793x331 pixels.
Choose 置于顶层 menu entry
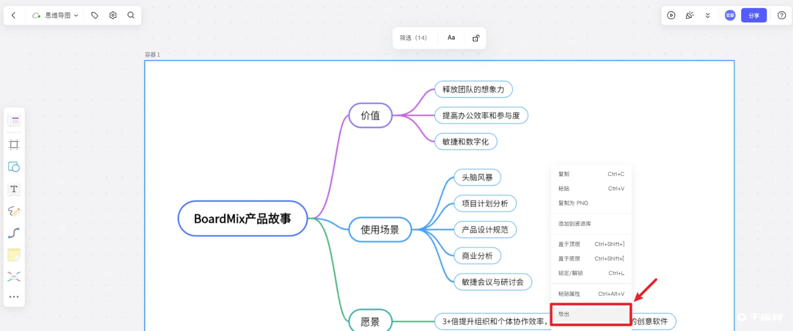(x=591, y=244)
